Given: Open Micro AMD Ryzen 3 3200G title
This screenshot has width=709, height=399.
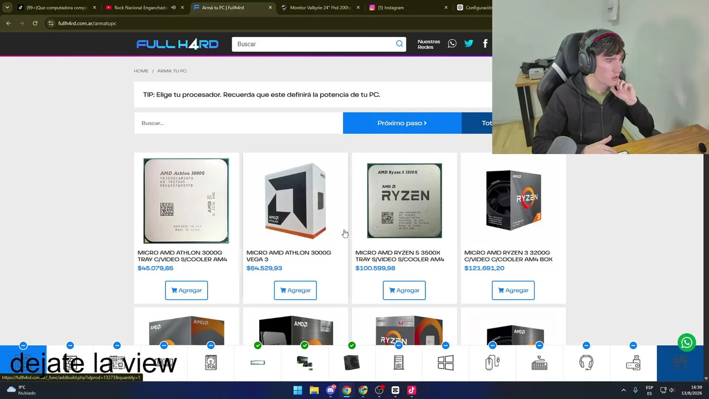Looking at the screenshot, I should pos(508,256).
